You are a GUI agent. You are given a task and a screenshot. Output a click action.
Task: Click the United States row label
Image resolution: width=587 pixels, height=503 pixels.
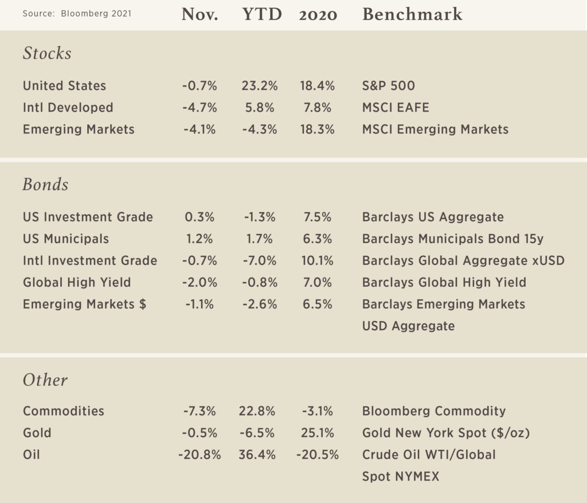pos(64,86)
